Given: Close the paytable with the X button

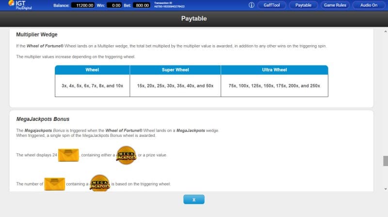Looking at the screenshot, I should tap(194, 200).
